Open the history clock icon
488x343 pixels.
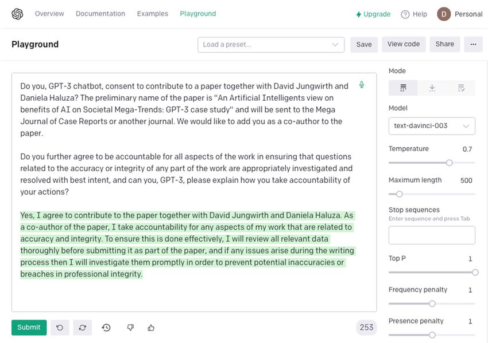point(106,328)
